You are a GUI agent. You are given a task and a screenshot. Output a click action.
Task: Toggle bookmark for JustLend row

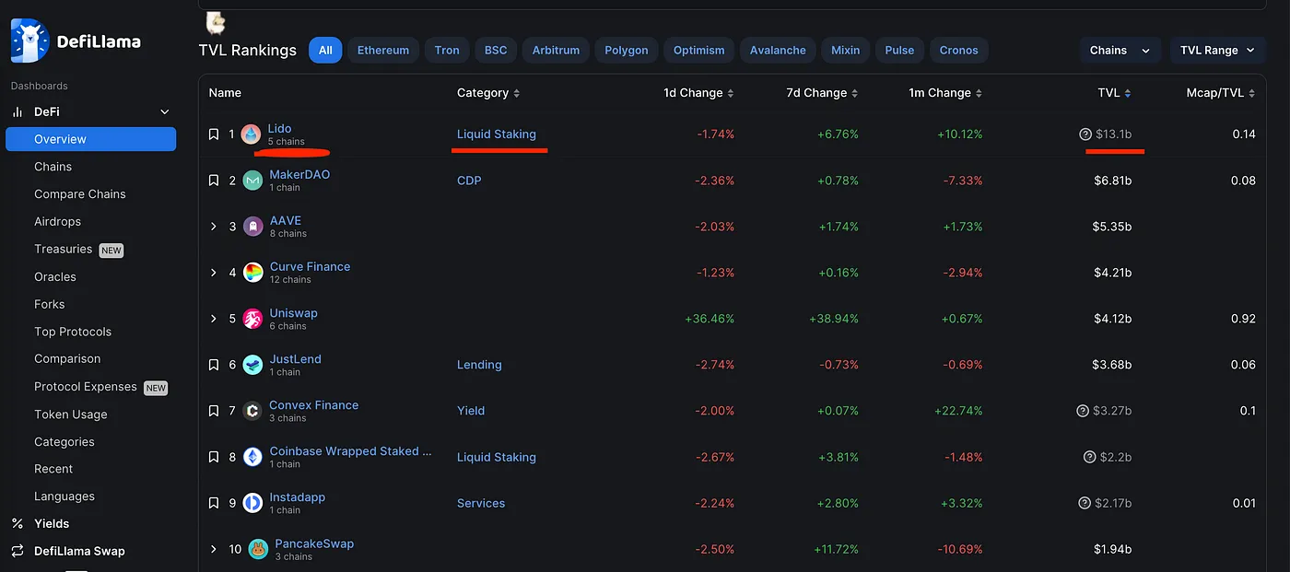pos(214,365)
